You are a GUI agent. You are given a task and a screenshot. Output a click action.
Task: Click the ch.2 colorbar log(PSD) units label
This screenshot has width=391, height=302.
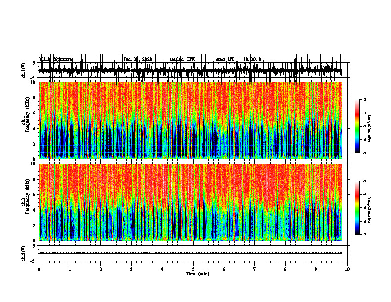point(370,210)
